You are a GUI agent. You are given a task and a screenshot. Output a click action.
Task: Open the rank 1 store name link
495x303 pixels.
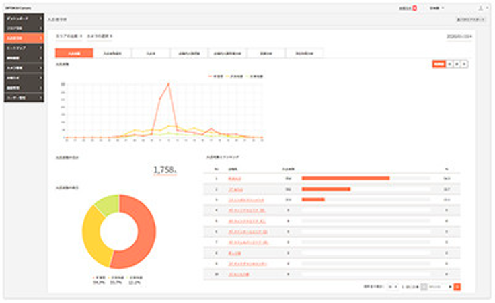[x=234, y=178]
